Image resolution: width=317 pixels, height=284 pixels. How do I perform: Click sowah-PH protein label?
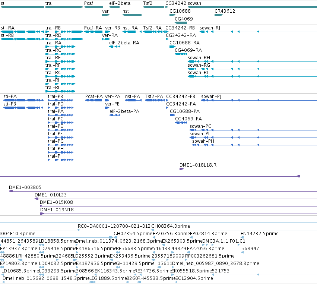pos(203,141)
